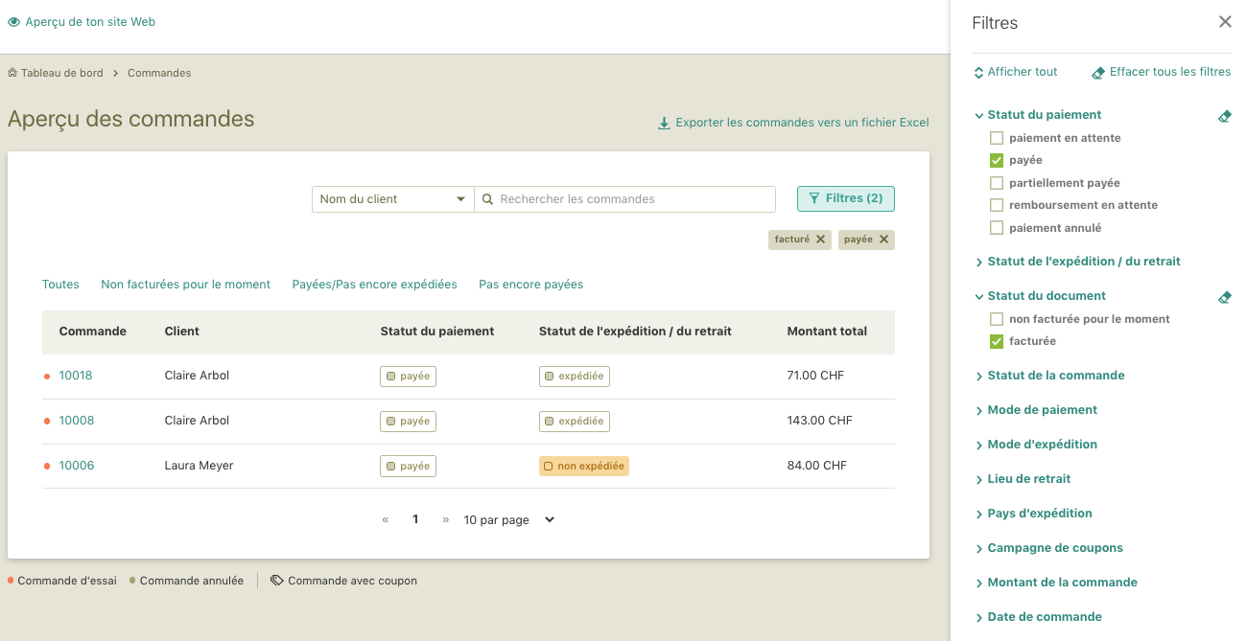Click the non expédiée status badge
The image size is (1247, 641).
pyautogui.click(x=584, y=467)
